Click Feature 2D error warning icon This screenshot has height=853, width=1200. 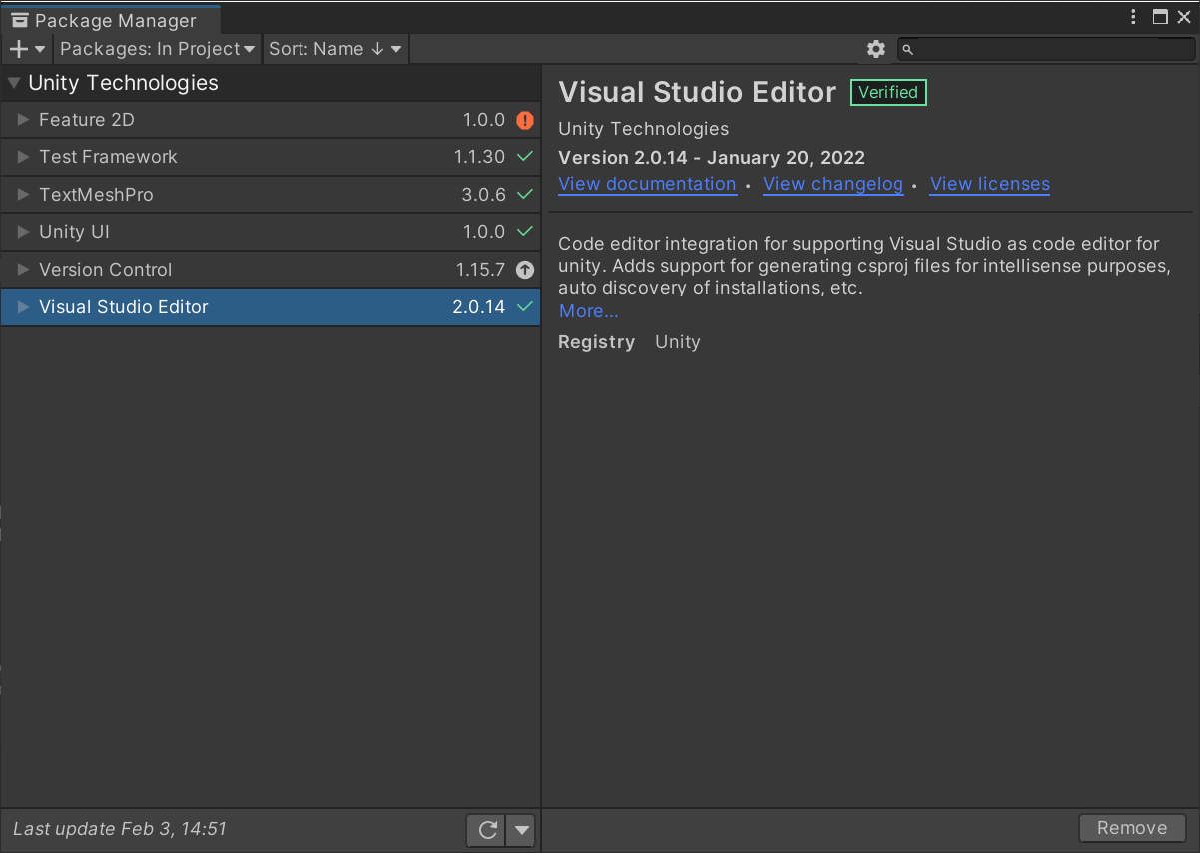[525, 120]
